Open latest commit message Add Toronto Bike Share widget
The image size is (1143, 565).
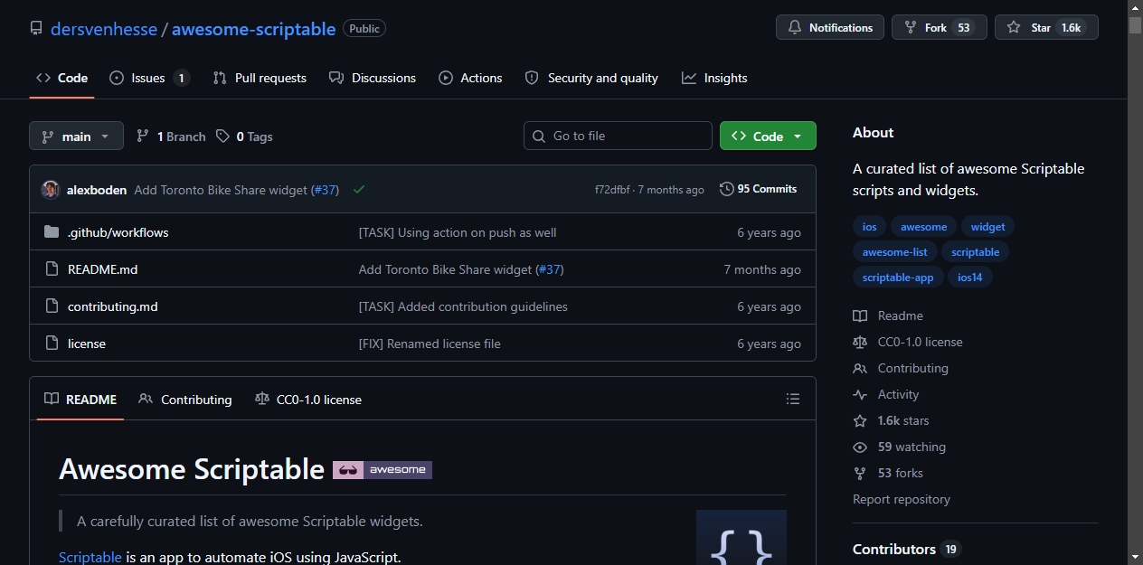pyautogui.click(x=222, y=190)
